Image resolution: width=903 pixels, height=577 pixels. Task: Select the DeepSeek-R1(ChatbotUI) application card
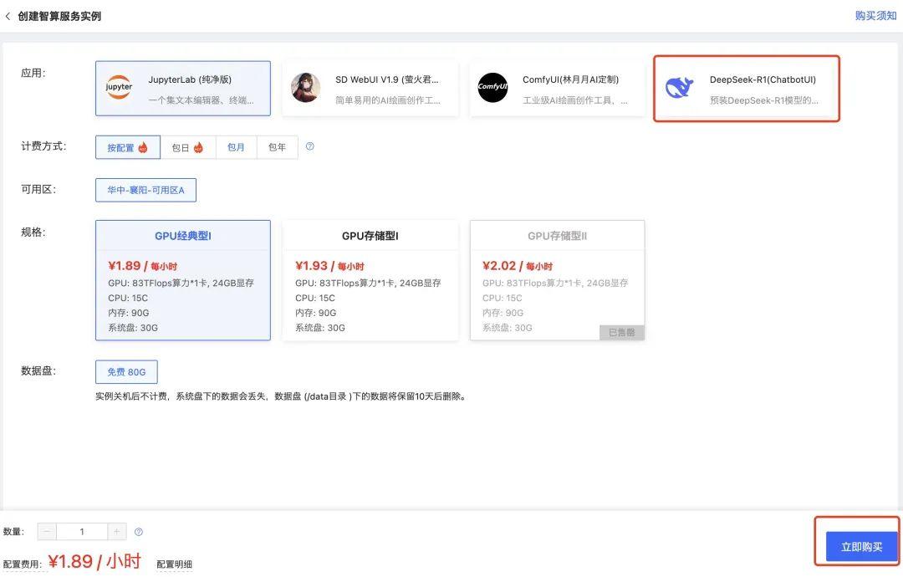(x=747, y=89)
